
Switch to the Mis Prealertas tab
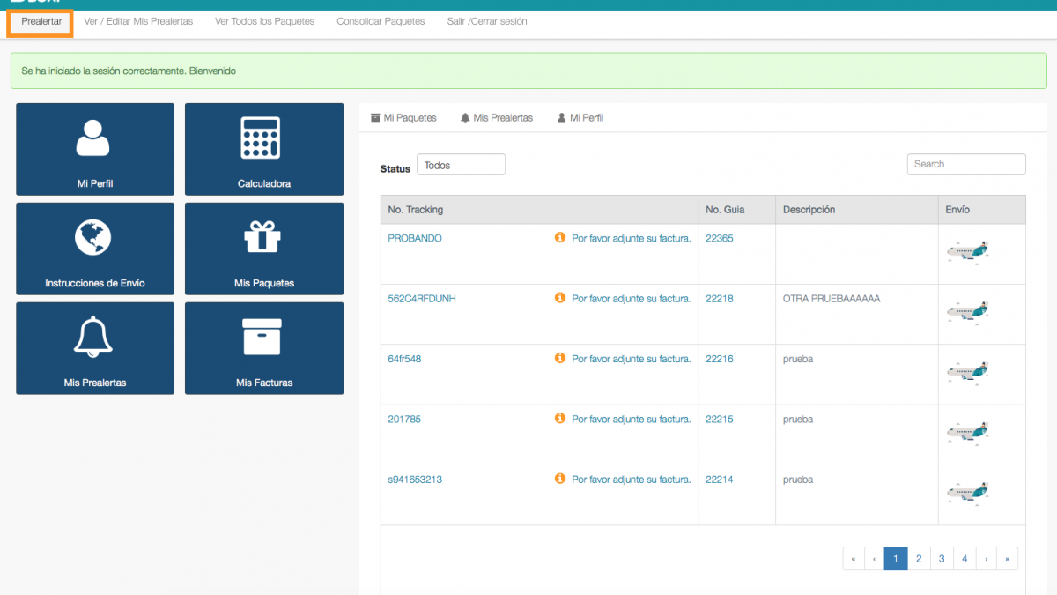tap(497, 118)
